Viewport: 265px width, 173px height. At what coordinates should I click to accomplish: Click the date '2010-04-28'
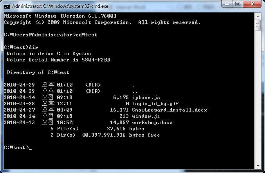(x=19, y=104)
